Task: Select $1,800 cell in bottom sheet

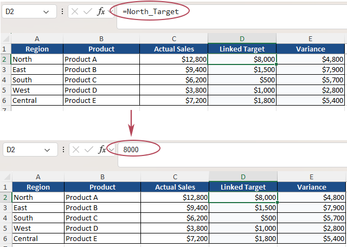Action: [x=243, y=238]
